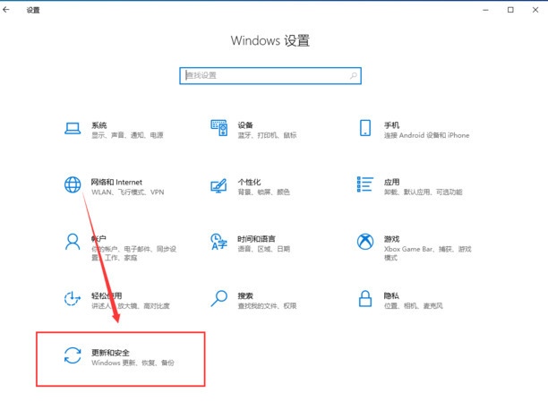Open 更新和安全 settings title

pos(110,353)
